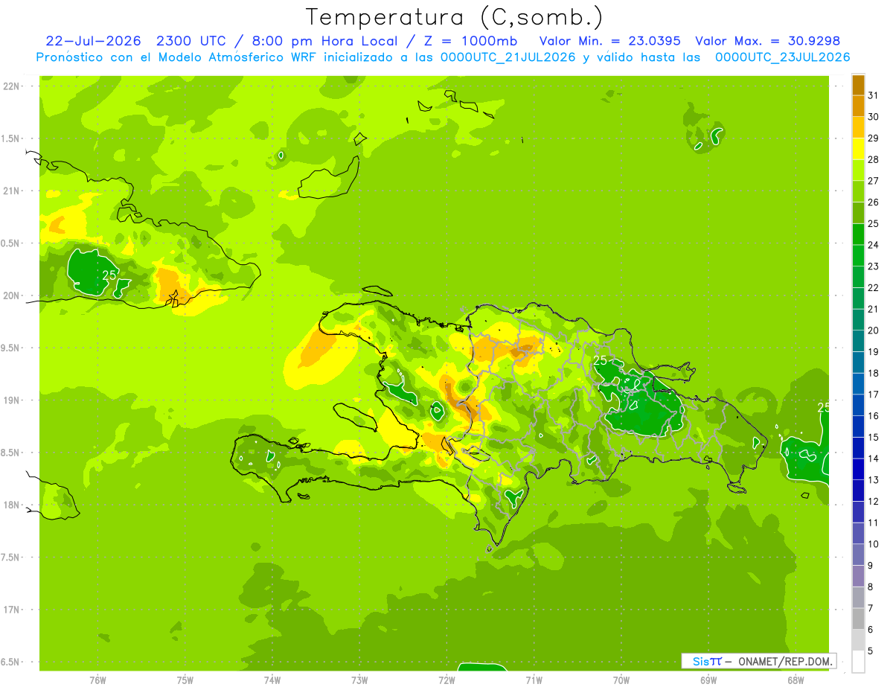Click the "18N" latitude axis label
Screen dimensions: 893x690
(12, 505)
